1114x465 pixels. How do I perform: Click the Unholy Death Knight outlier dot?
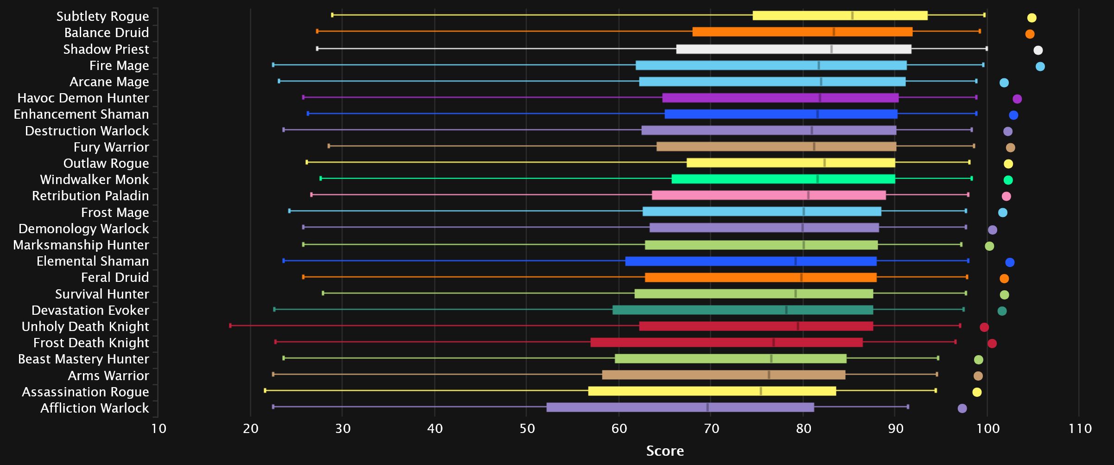[984, 327]
